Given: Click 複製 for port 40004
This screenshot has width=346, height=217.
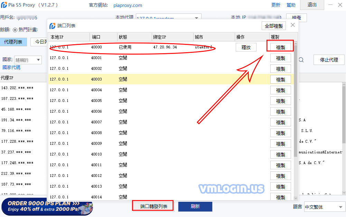Looking at the screenshot, I should 280,90.
